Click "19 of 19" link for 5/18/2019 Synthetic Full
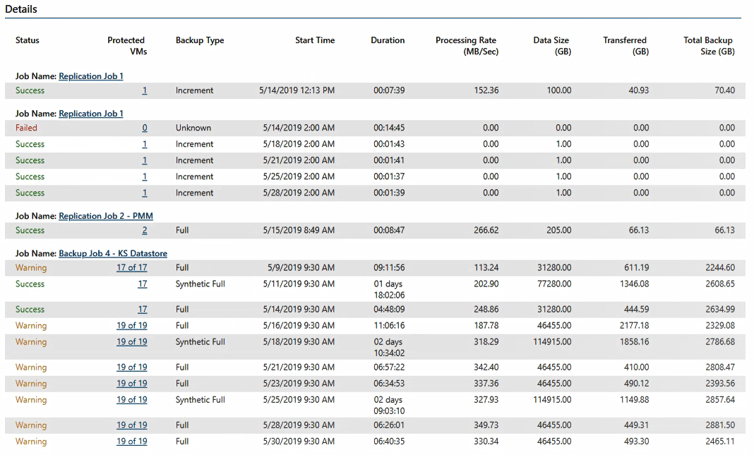Image resolution: width=754 pixels, height=455 pixels. pos(132,342)
